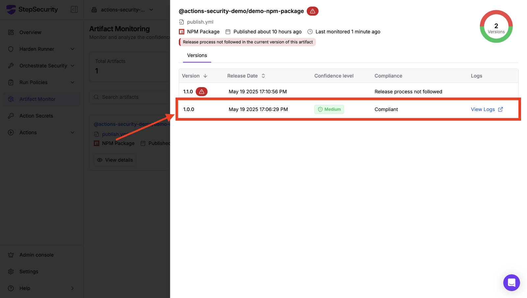Click the Settings gear icon
Image resolution: width=527 pixels, height=298 pixels.
point(11,272)
